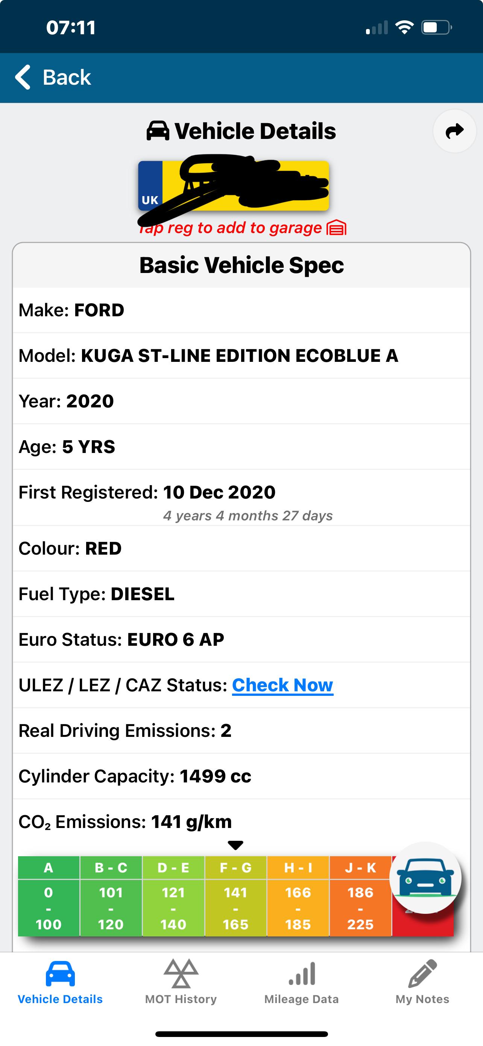Tap the Wi-Fi status bar icon
483x1046 pixels.
(x=404, y=27)
